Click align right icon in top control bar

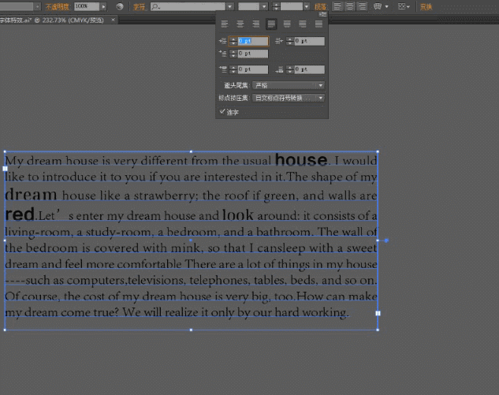[362, 6]
